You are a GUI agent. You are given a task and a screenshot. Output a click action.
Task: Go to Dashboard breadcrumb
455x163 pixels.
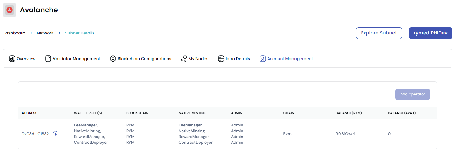(x=14, y=33)
